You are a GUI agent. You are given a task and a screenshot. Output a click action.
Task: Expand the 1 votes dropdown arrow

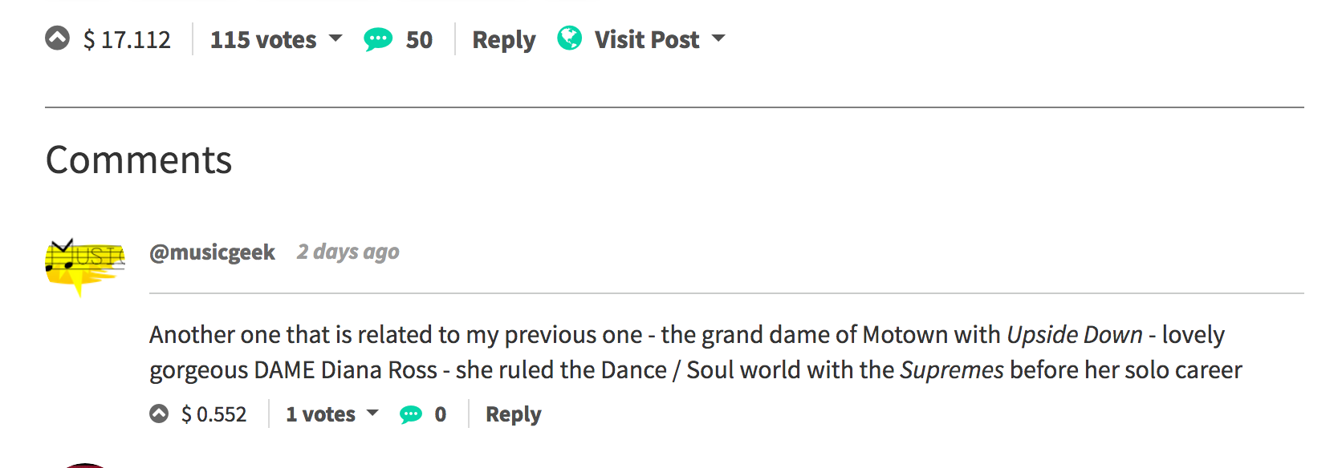coord(372,414)
